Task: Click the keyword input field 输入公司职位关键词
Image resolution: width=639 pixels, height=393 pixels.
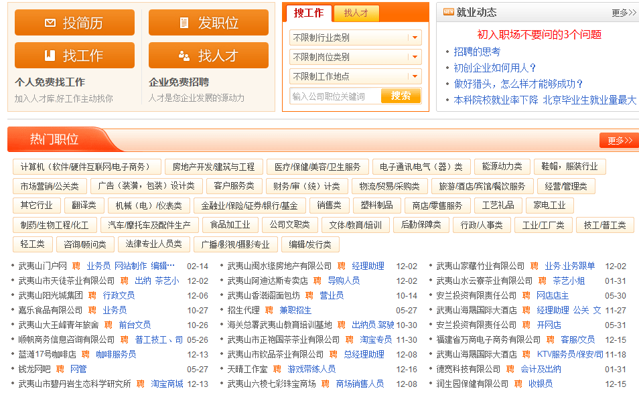Action: (335, 96)
